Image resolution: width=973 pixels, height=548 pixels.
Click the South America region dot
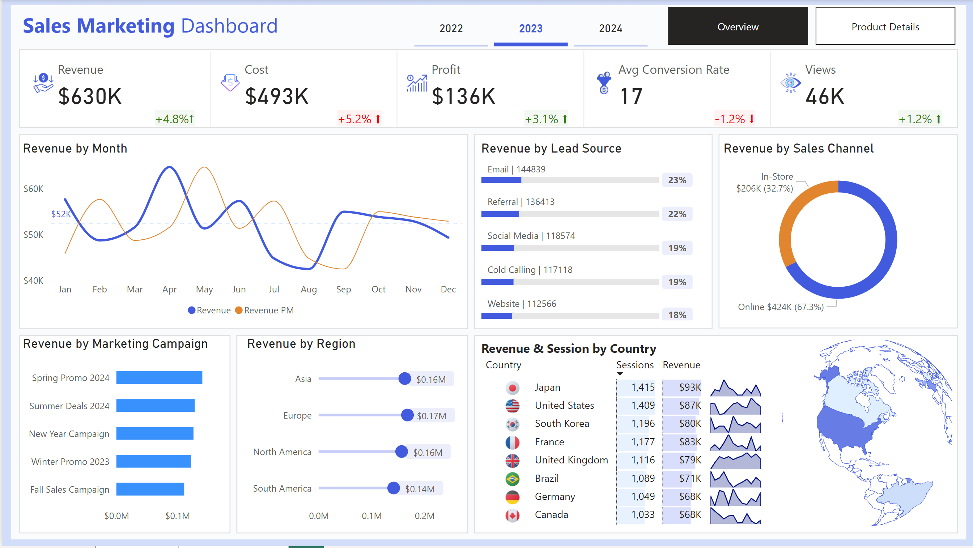[394, 488]
